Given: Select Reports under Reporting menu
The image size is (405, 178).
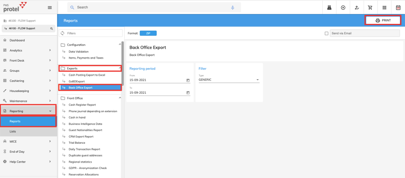Looking at the screenshot, I should tap(28, 121).
